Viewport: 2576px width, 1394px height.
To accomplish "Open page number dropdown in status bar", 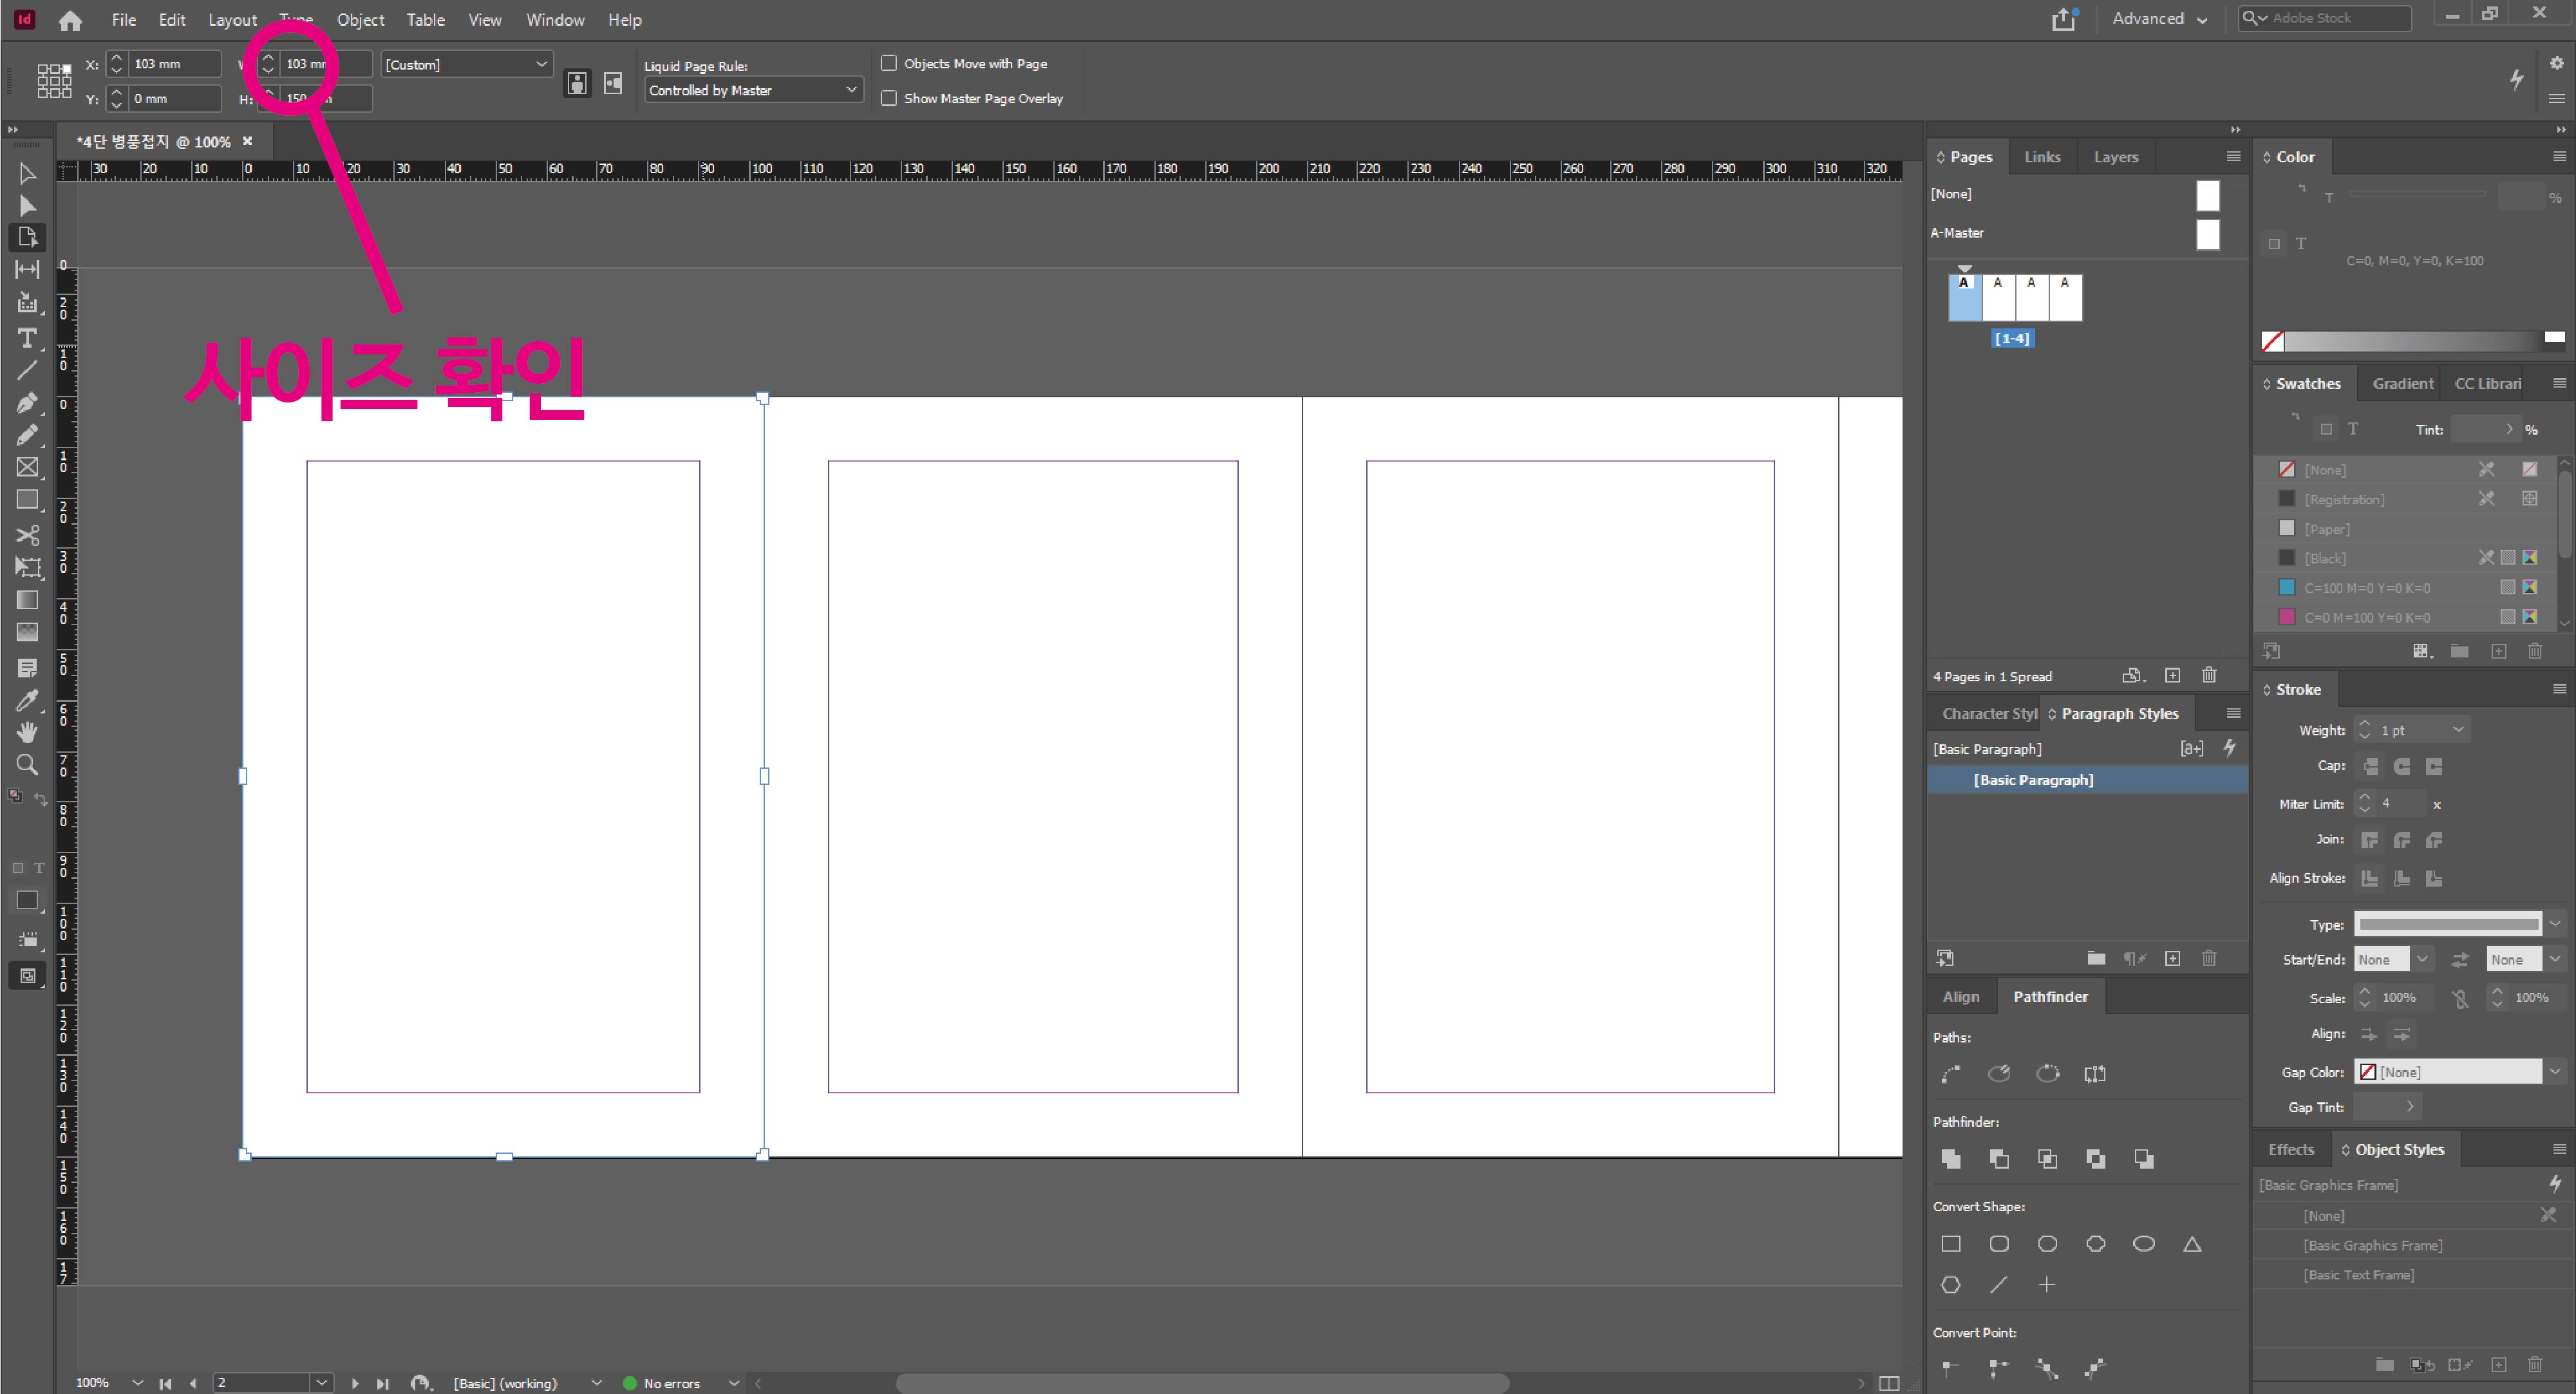I will pos(321,1383).
